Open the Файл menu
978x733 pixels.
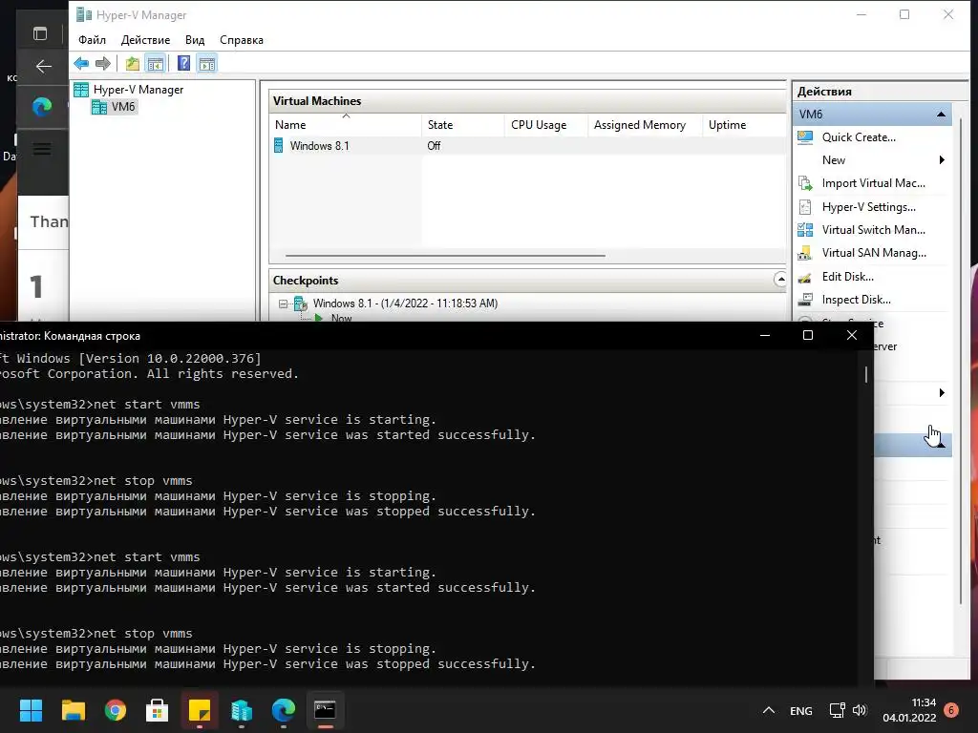92,40
